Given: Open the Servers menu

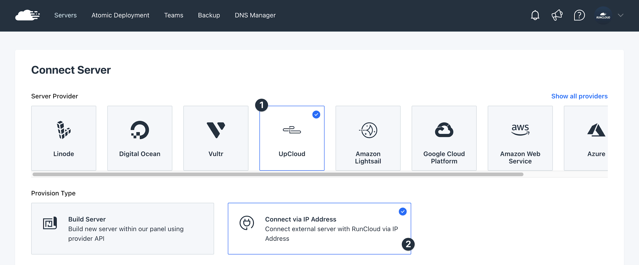Looking at the screenshot, I should [x=65, y=15].
